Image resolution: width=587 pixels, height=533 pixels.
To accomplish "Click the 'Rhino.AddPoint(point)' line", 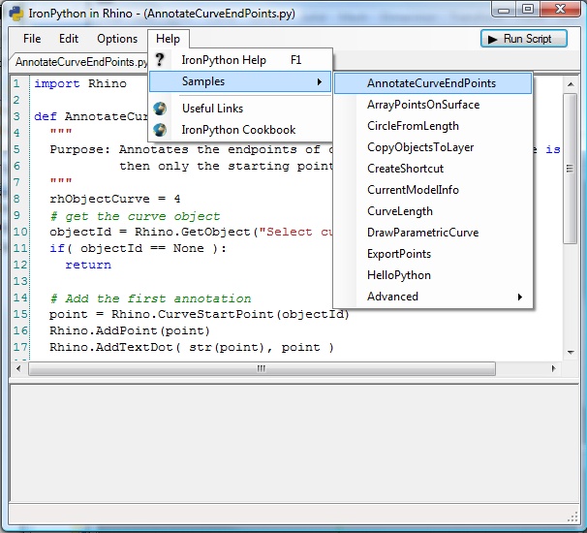I will [129, 330].
